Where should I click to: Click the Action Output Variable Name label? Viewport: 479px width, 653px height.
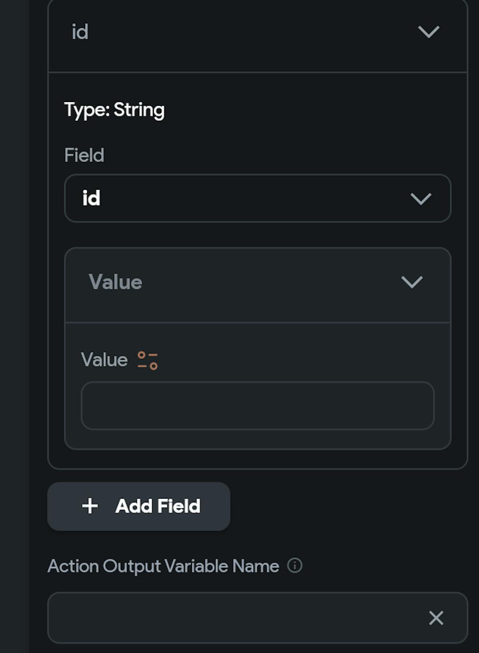[163, 566]
